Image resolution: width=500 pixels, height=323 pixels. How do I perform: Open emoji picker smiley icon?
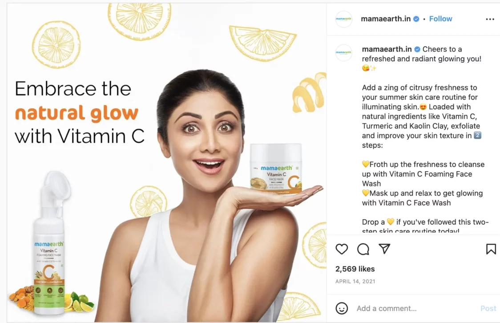342,308
